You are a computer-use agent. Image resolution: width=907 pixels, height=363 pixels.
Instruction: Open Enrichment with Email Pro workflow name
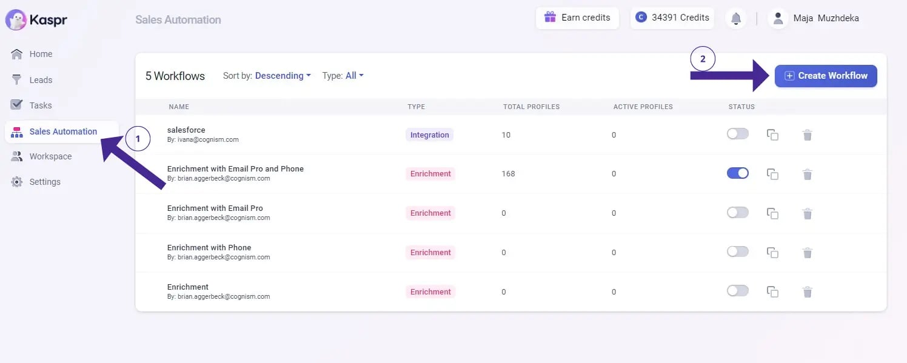pyautogui.click(x=215, y=208)
